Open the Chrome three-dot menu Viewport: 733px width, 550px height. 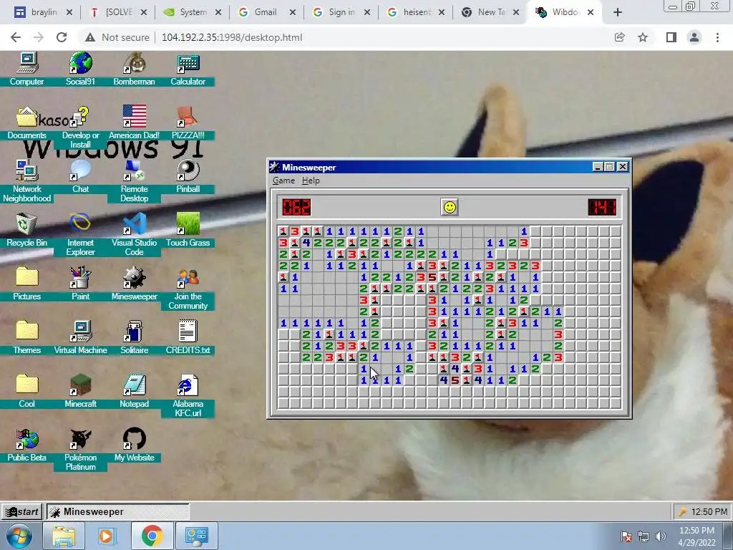717,37
